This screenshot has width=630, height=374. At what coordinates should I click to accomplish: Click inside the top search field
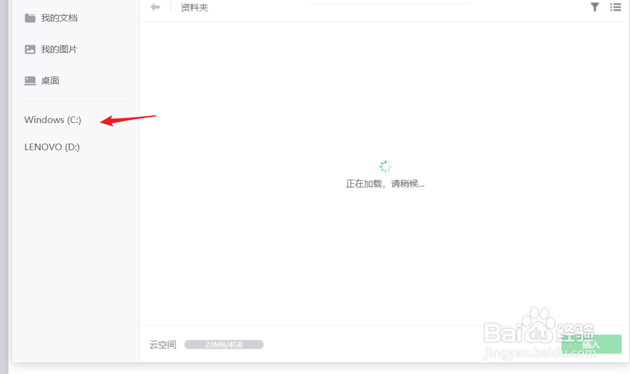point(387,2)
